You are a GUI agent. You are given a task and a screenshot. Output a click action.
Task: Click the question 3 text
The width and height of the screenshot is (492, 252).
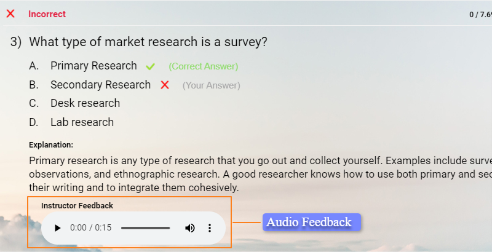pos(148,42)
